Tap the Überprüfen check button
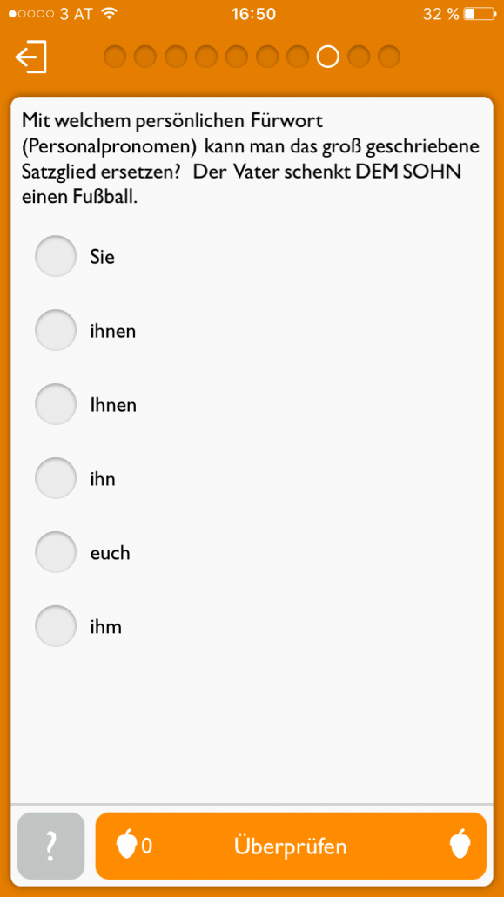The width and height of the screenshot is (504, 897). pyautogui.click(x=291, y=846)
